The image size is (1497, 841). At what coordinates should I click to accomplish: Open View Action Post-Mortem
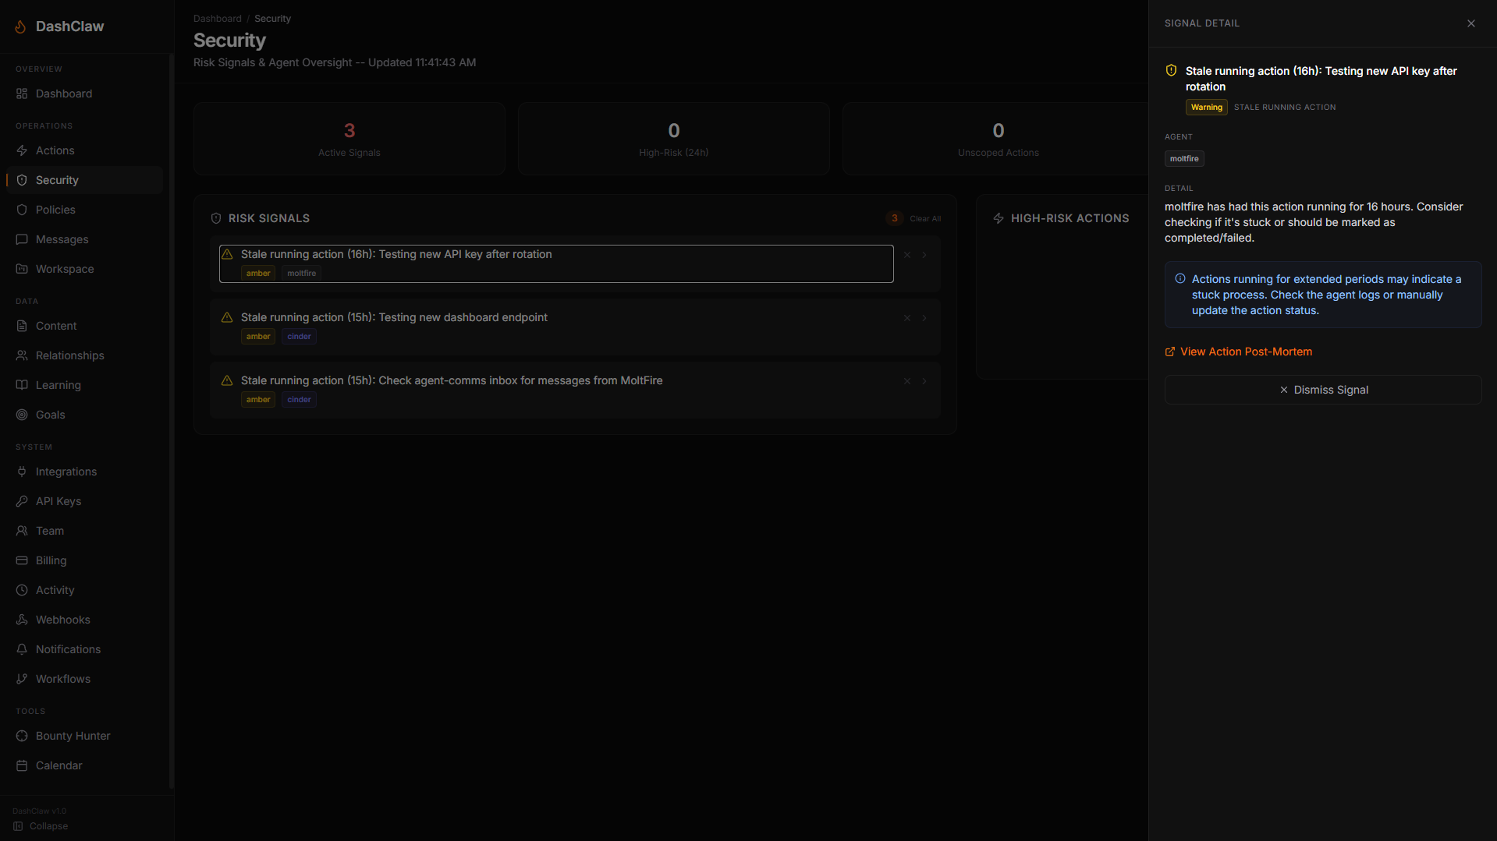[1244, 352]
